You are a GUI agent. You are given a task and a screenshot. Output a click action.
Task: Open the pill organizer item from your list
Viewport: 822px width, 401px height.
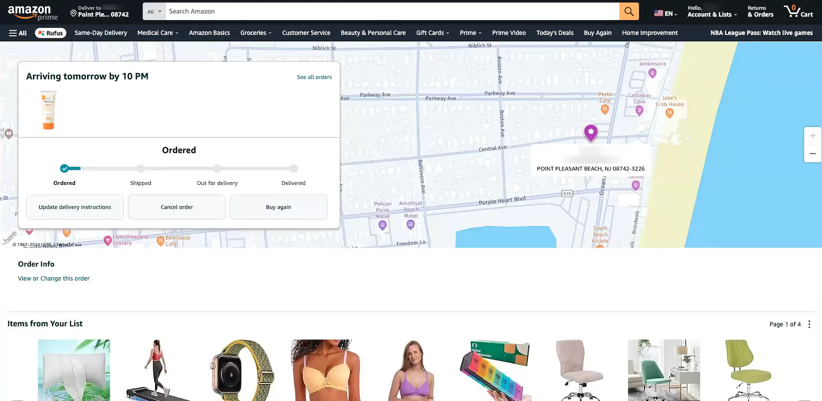[495, 370]
